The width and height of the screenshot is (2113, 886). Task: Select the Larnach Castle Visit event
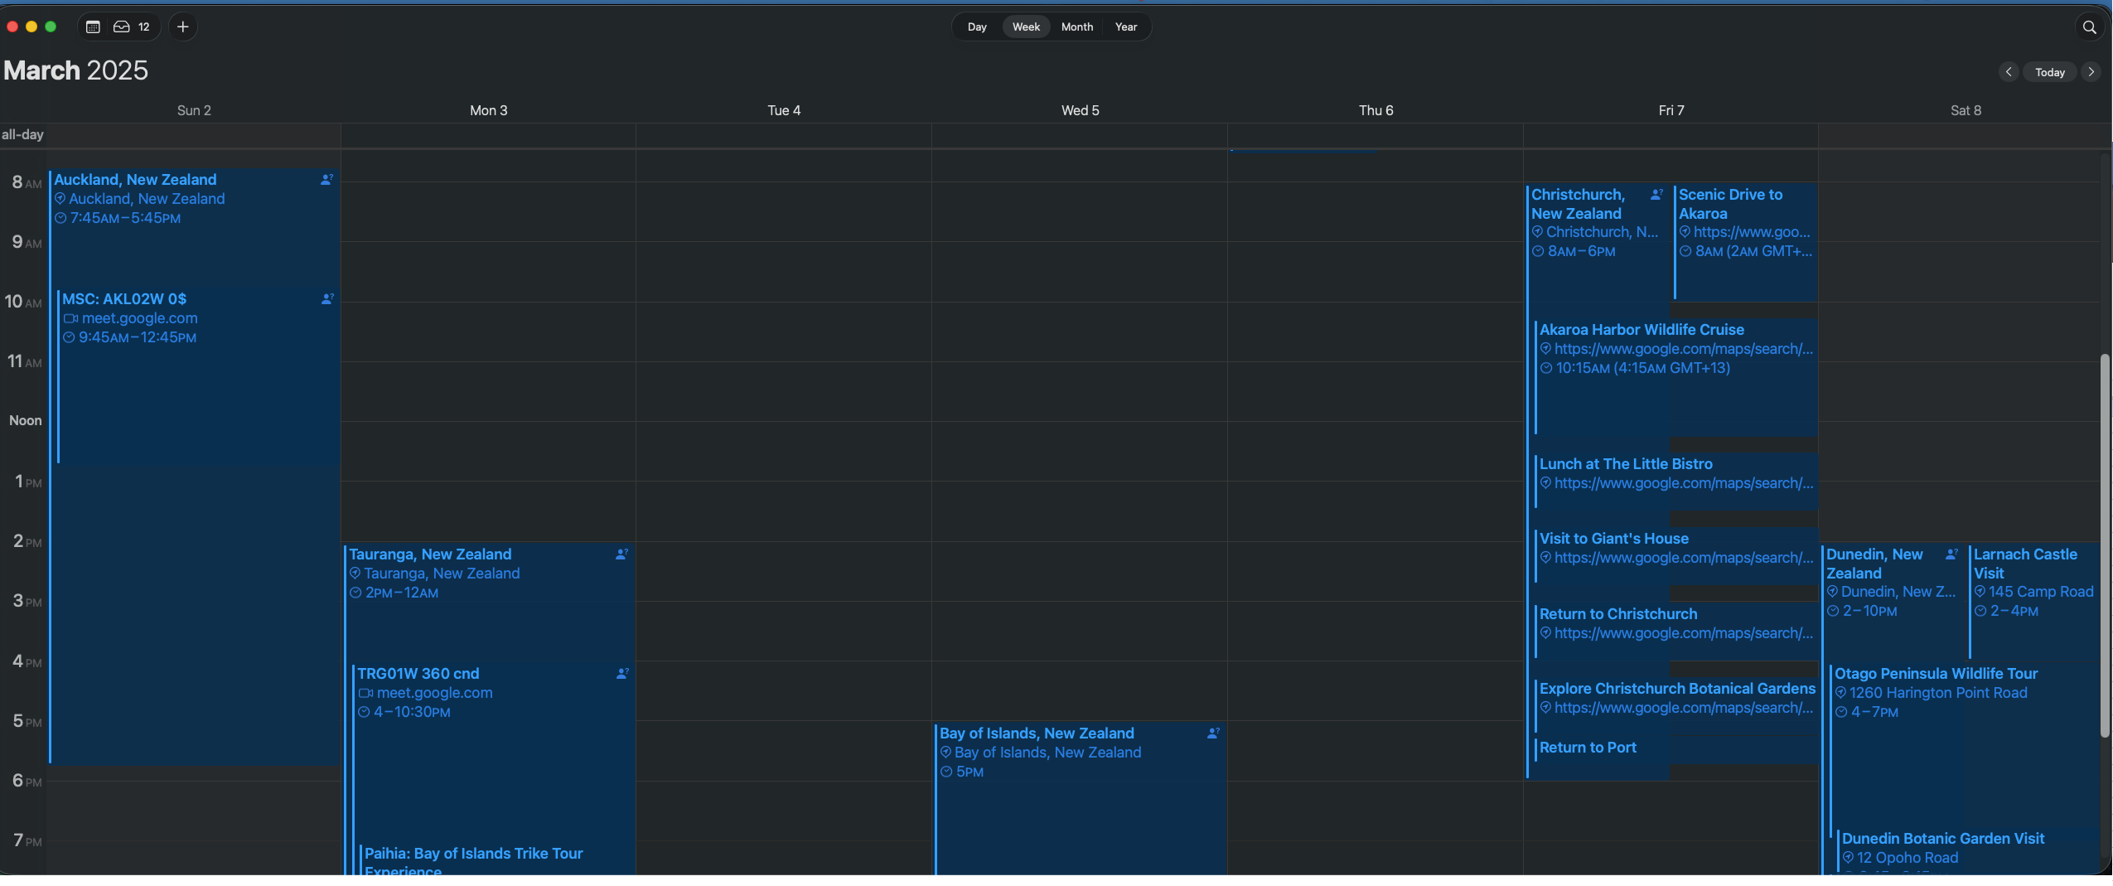tap(2024, 564)
